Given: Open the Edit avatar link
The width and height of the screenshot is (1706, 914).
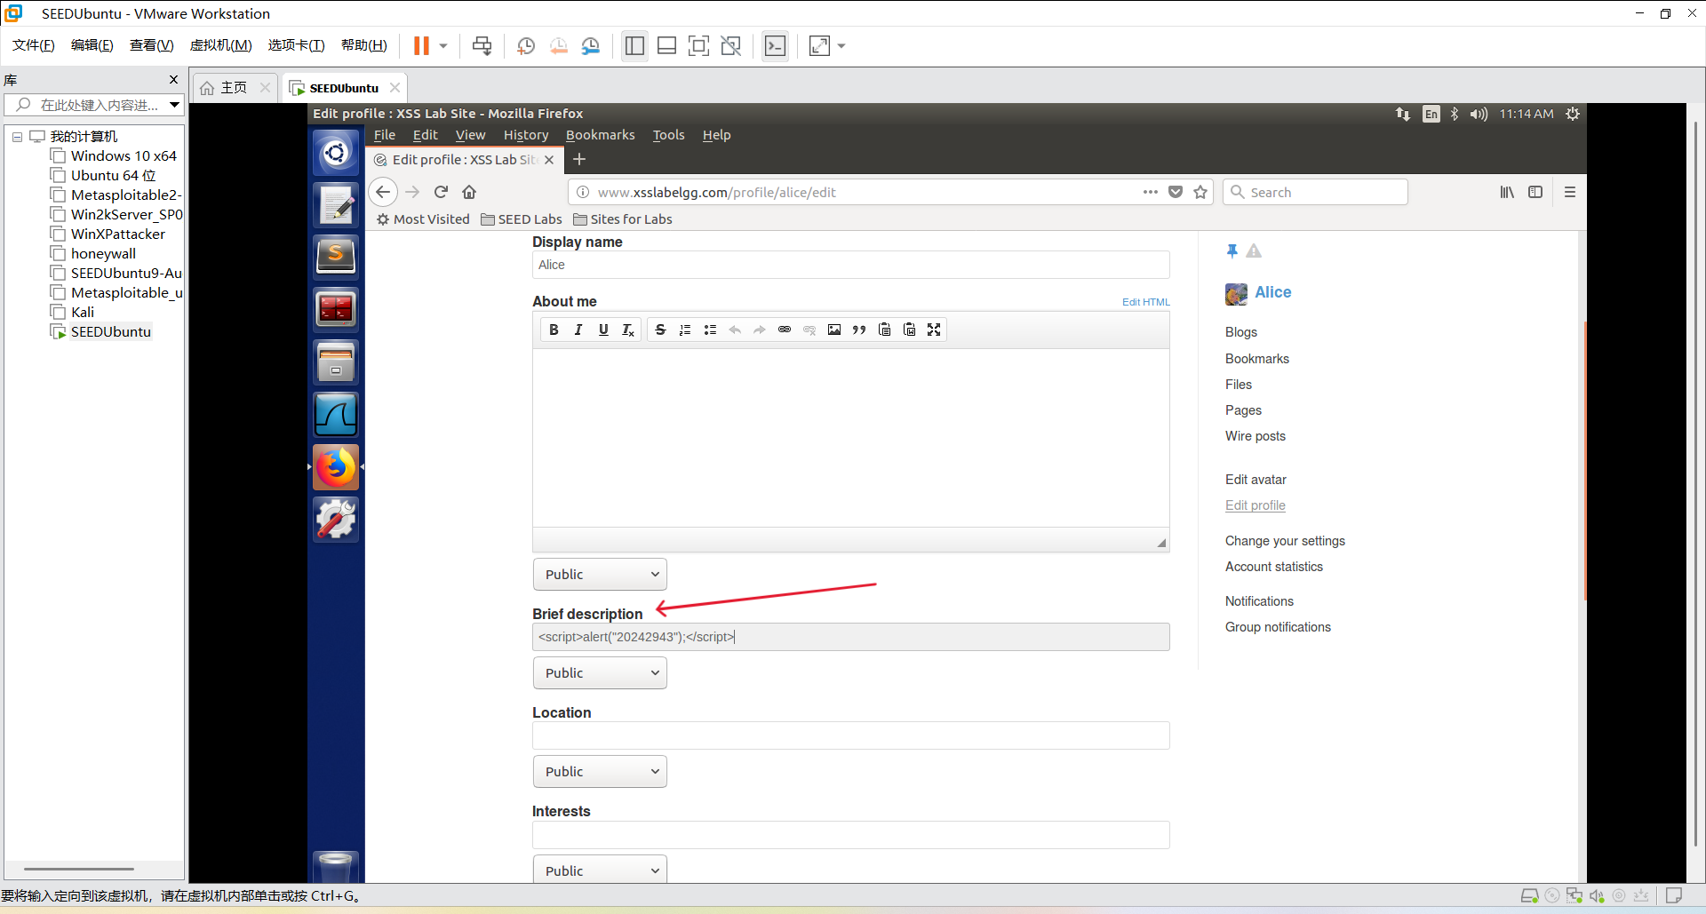Looking at the screenshot, I should [x=1256, y=480].
